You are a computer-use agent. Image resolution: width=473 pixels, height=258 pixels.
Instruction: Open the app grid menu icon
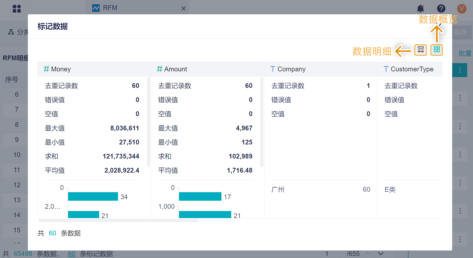pos(17,9)
